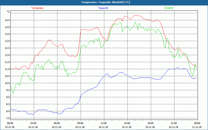
Task: Click the blue Taupunkt legend label
Action: (x=103, y=8)
